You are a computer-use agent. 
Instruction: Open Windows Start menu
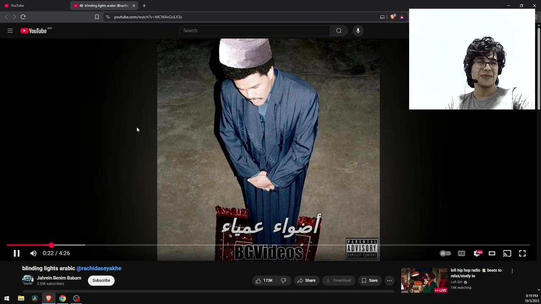coord(7,299)
